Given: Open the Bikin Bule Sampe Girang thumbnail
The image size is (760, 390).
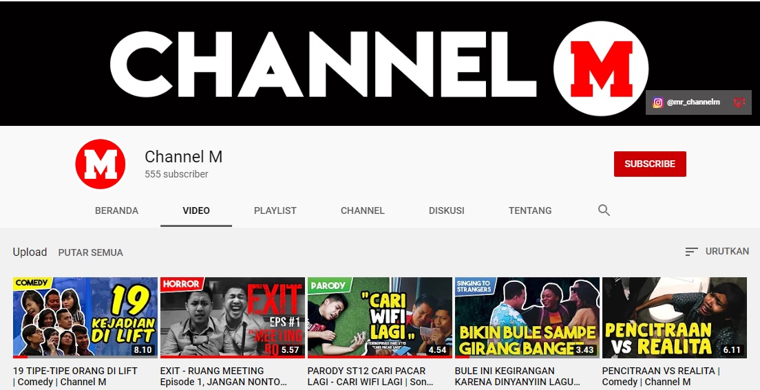Looking at the screenshot, I should 527,317.
